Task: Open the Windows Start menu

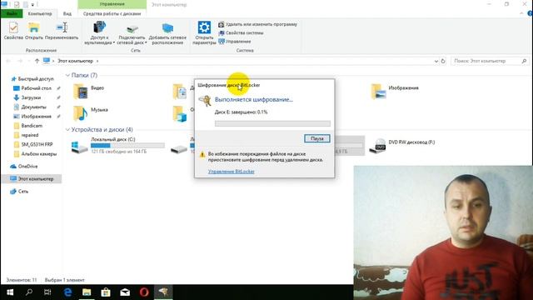Action: [10, 292]
